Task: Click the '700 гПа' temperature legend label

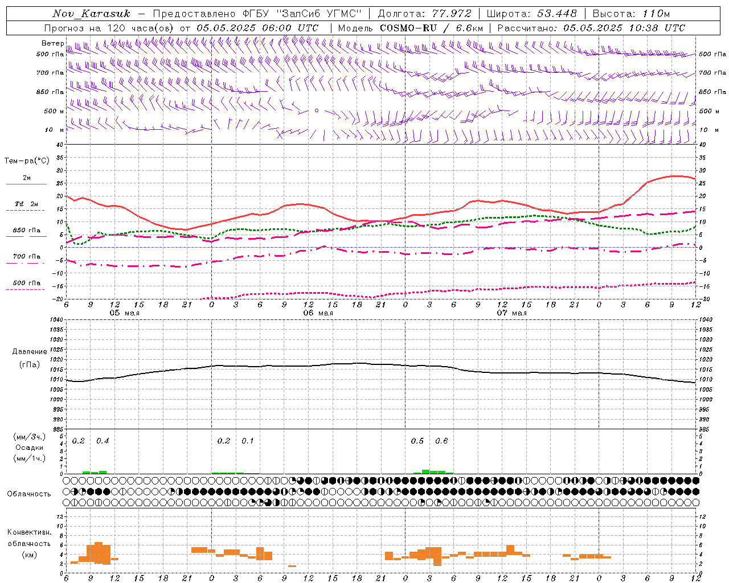Action: [x=26, y=257]
